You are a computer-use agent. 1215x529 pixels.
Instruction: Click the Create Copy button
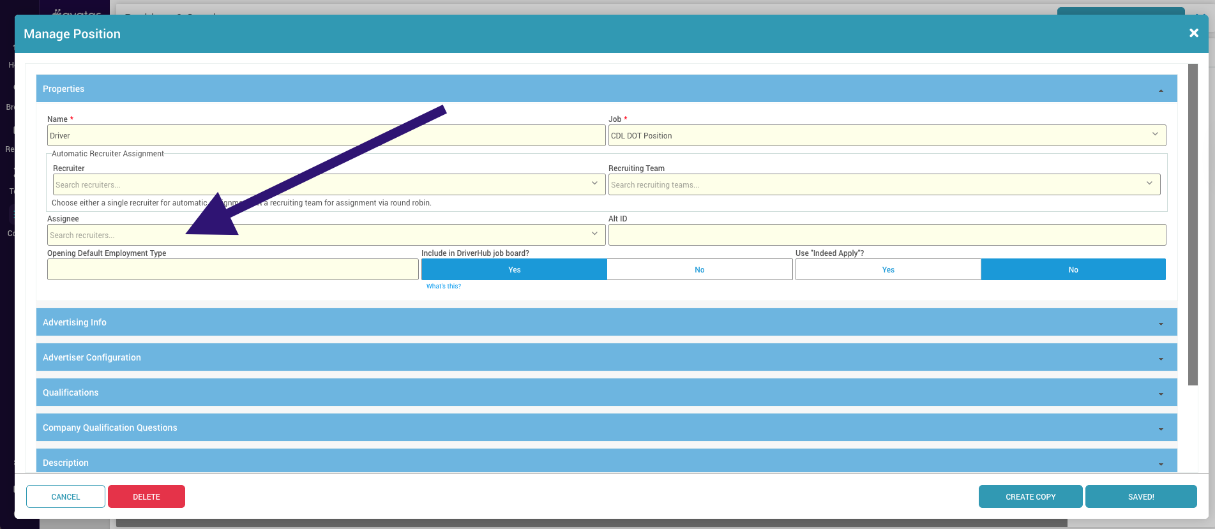point(1030,496)
